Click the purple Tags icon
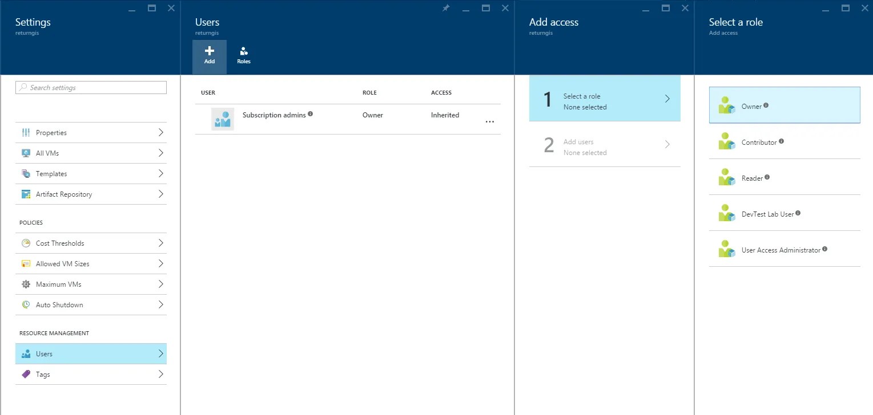This screenshot has width=873, height=415. point(26,375)
